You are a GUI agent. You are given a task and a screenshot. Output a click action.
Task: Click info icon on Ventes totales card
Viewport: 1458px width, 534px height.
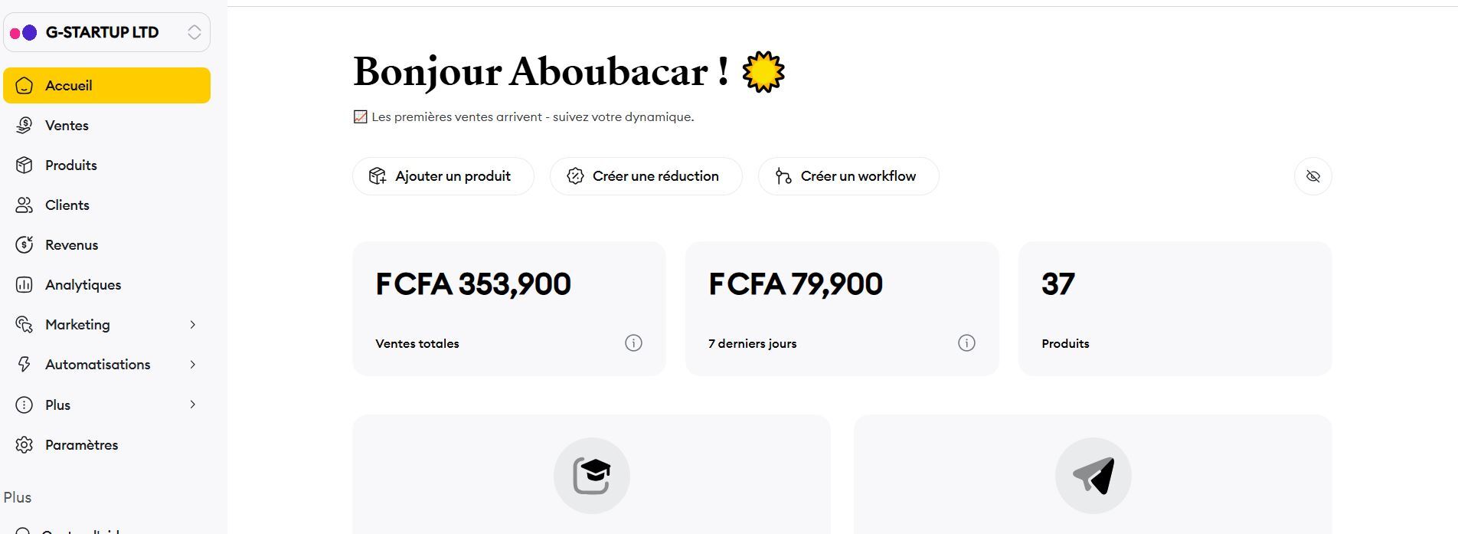pos(633,343)
